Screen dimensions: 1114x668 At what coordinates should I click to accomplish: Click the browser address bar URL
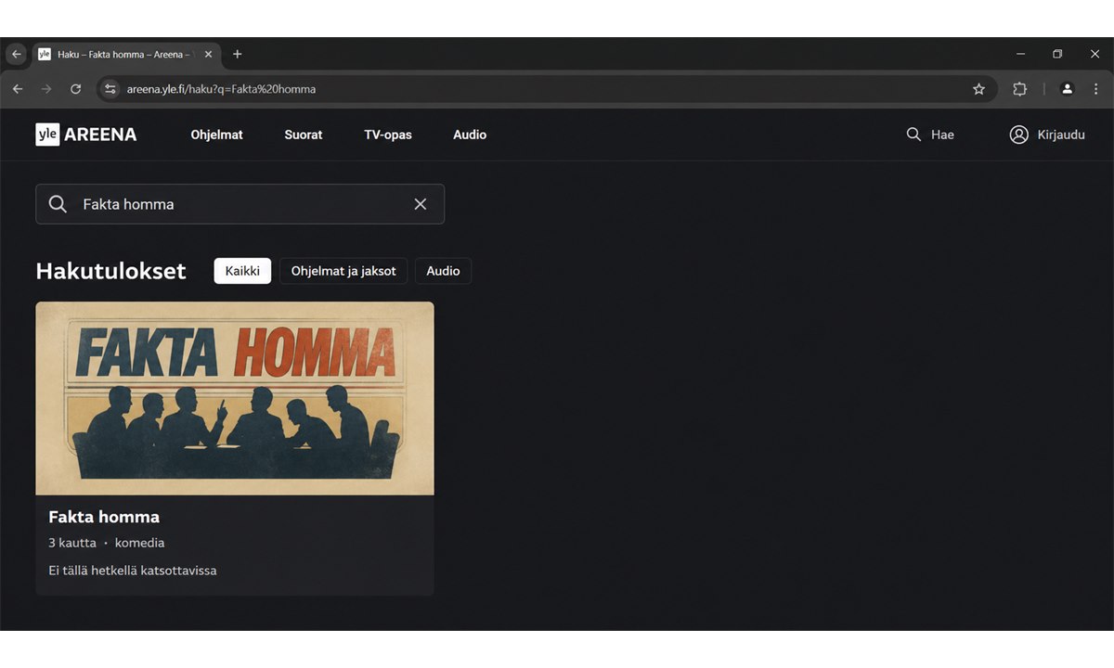click(221, 89)
